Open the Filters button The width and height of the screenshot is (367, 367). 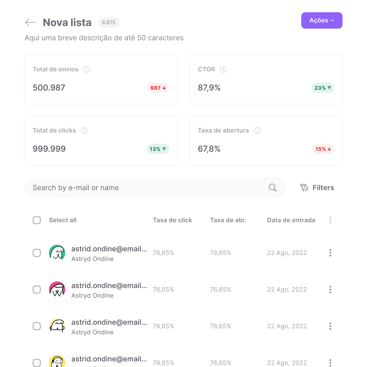tap(317, 188)
